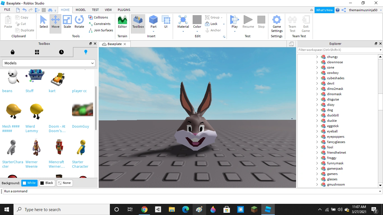Expand the chungy item in Explorer
This screenshot has width=383, height=215.
pos(317,57)
